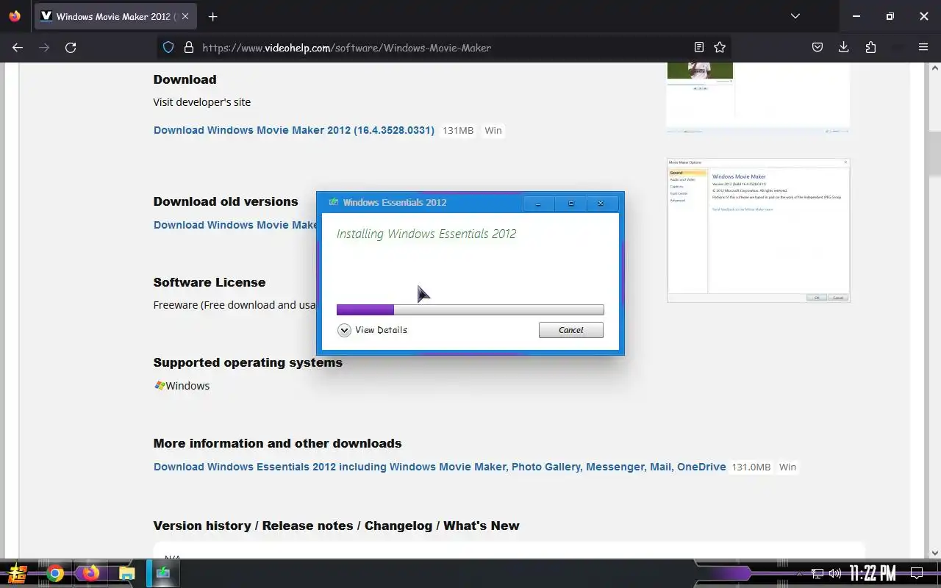This screenshot has width=941, height=588.
Task: Open the list all tabs dropdown arrow
Action: point(795,16)
